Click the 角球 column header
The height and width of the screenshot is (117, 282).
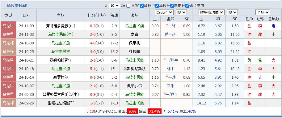tap(114, 15)
